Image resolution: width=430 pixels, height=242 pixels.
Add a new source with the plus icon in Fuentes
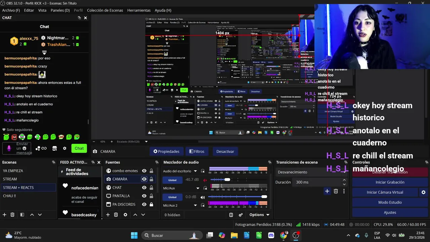pos(108,214)
